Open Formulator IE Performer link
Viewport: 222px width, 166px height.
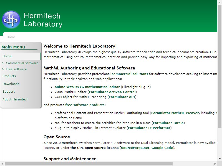click(149, 128)
